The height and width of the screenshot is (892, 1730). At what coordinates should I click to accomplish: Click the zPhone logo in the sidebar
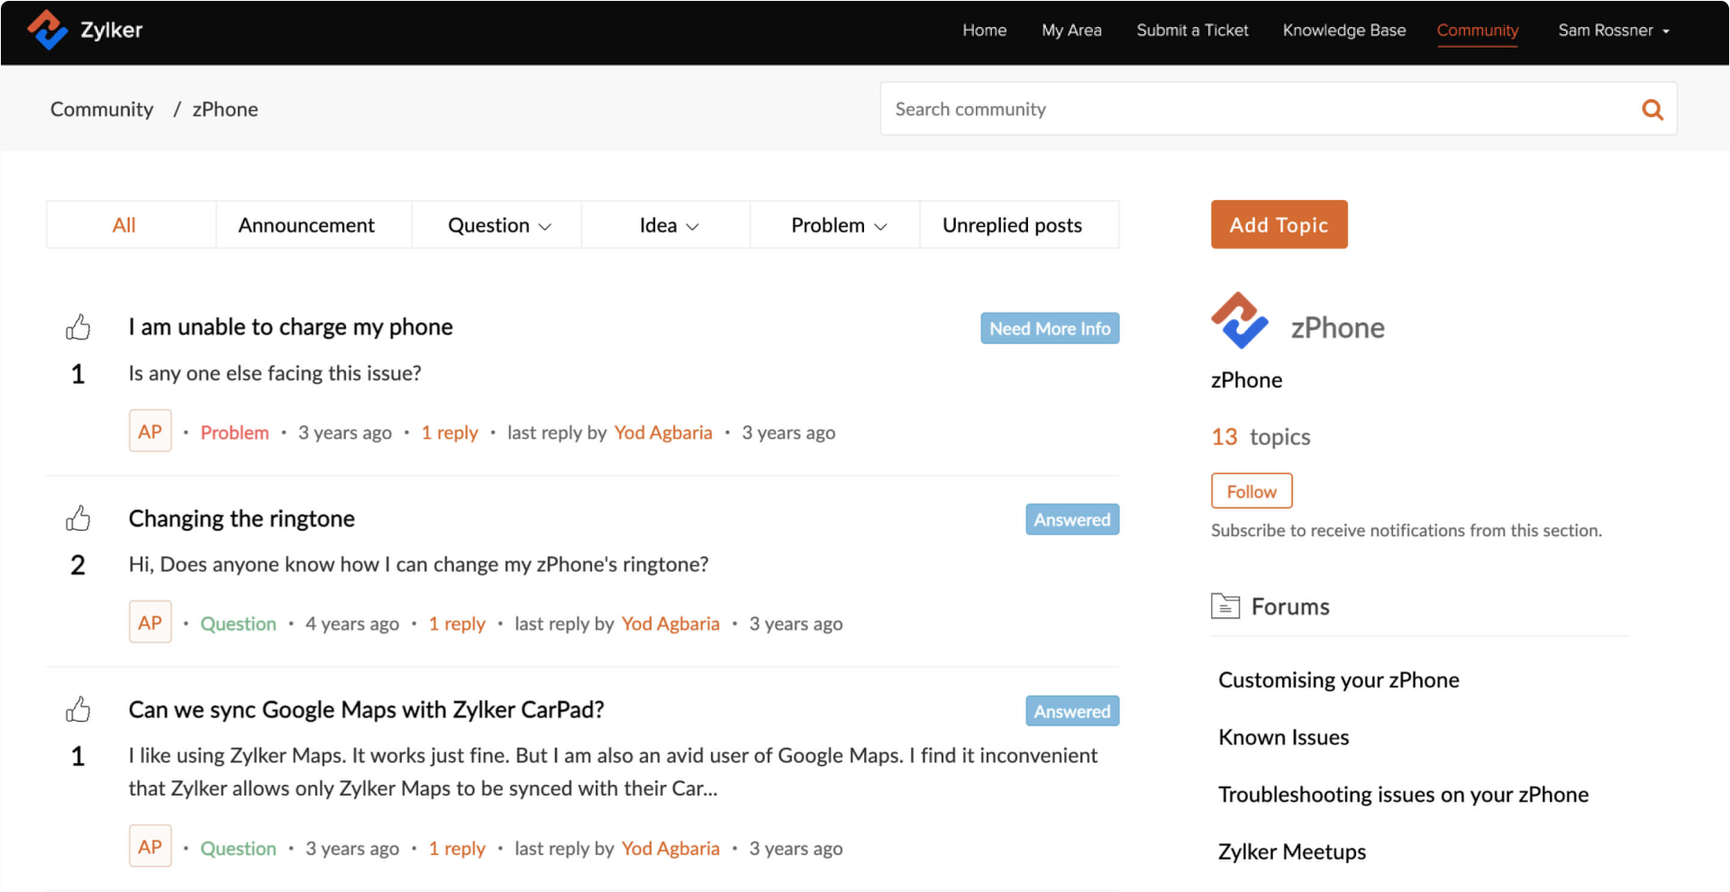pyautogui.click(x=1239, y=321)
